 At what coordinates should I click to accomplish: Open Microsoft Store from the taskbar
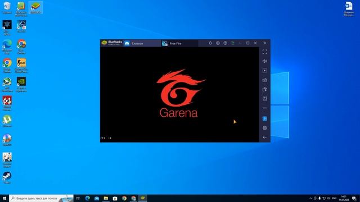tap(115, 198)
